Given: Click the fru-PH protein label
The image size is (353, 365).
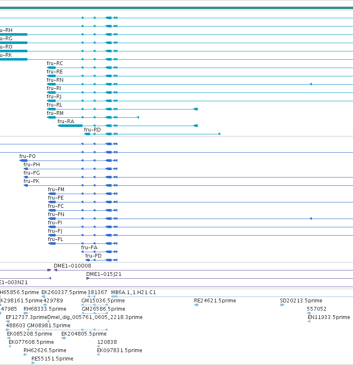Looking at the screenshot, I should pyautogui.click(x=32, y=165).
